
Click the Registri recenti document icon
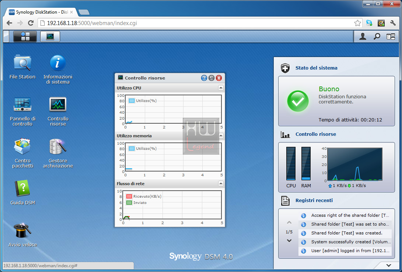tap(285, 201)
